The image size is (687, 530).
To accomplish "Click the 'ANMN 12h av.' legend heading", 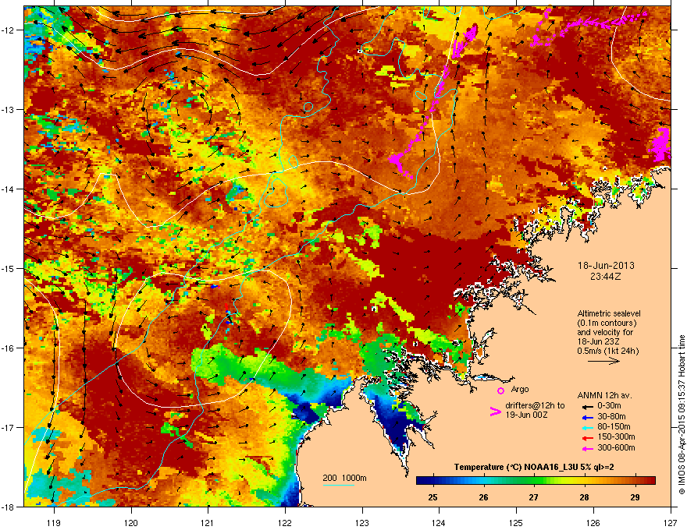I will coord(604,396).
